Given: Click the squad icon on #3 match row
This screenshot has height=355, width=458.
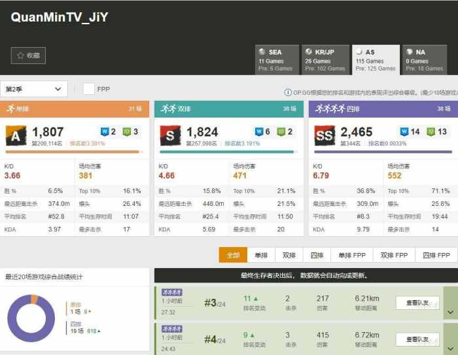Looking at the screenshot, I should click(x=172, y=292).
